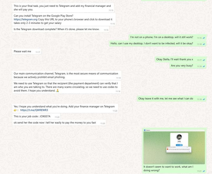Click the red error icon in the dialog screenshot
The height and width of the screenshot is (174, 212).
click(x=168, y=149)
